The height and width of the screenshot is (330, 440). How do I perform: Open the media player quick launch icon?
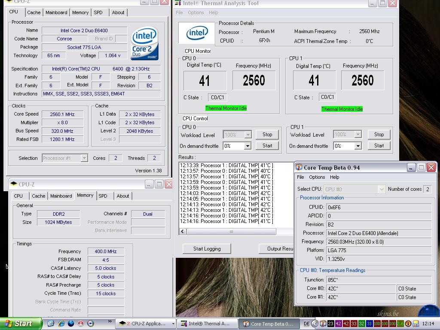click(91, 324)
